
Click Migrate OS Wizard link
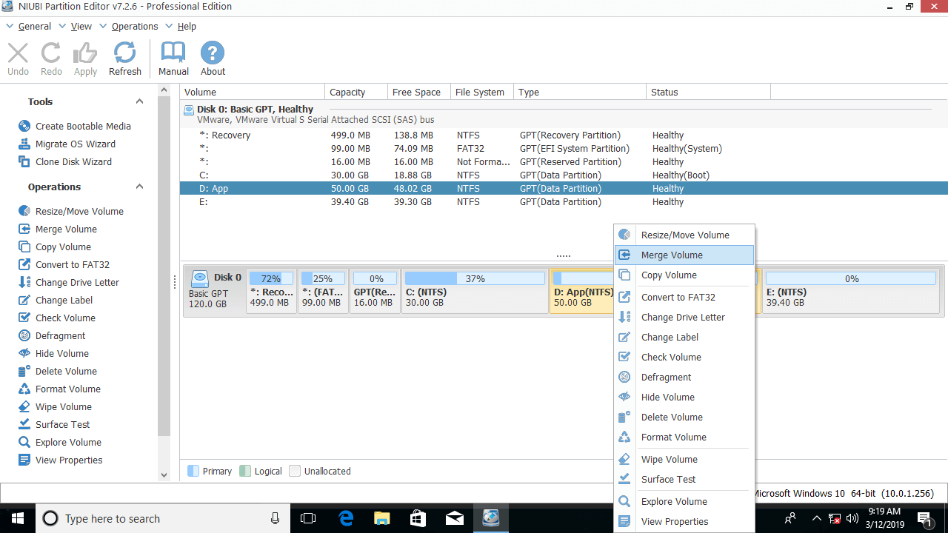coord(75,144)
